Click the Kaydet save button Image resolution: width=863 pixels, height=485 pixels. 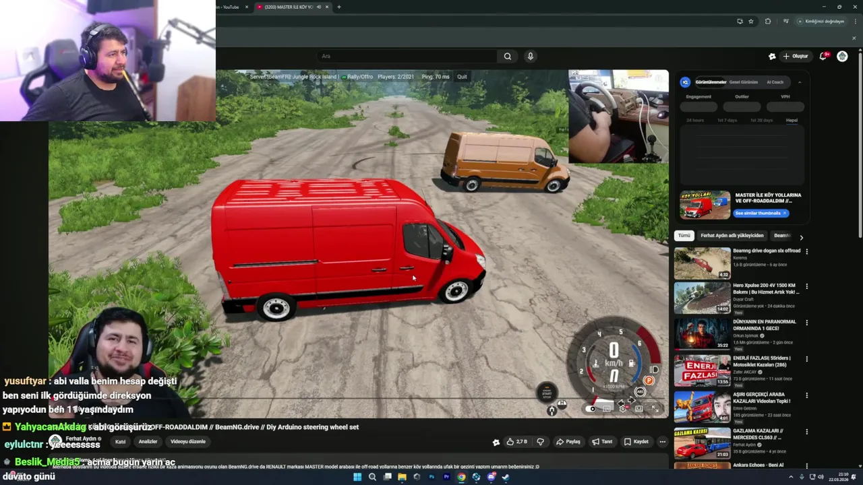(x=636, y=442)
